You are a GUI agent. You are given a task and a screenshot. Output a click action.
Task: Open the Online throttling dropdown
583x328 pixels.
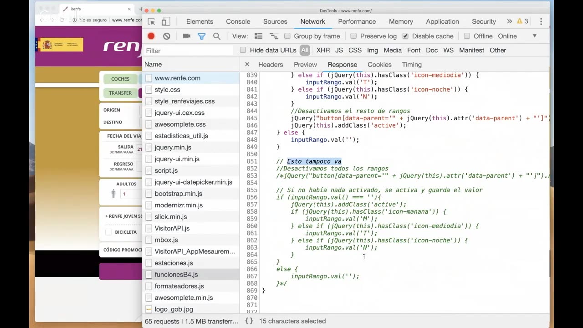517,36
